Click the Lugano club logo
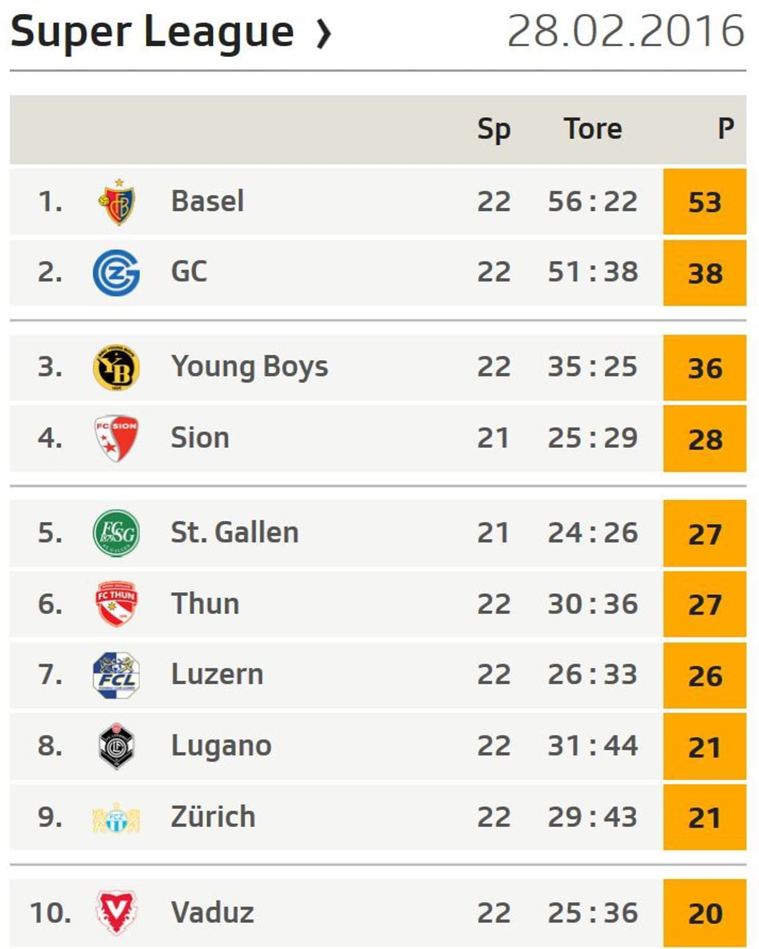 coord(116,746)
